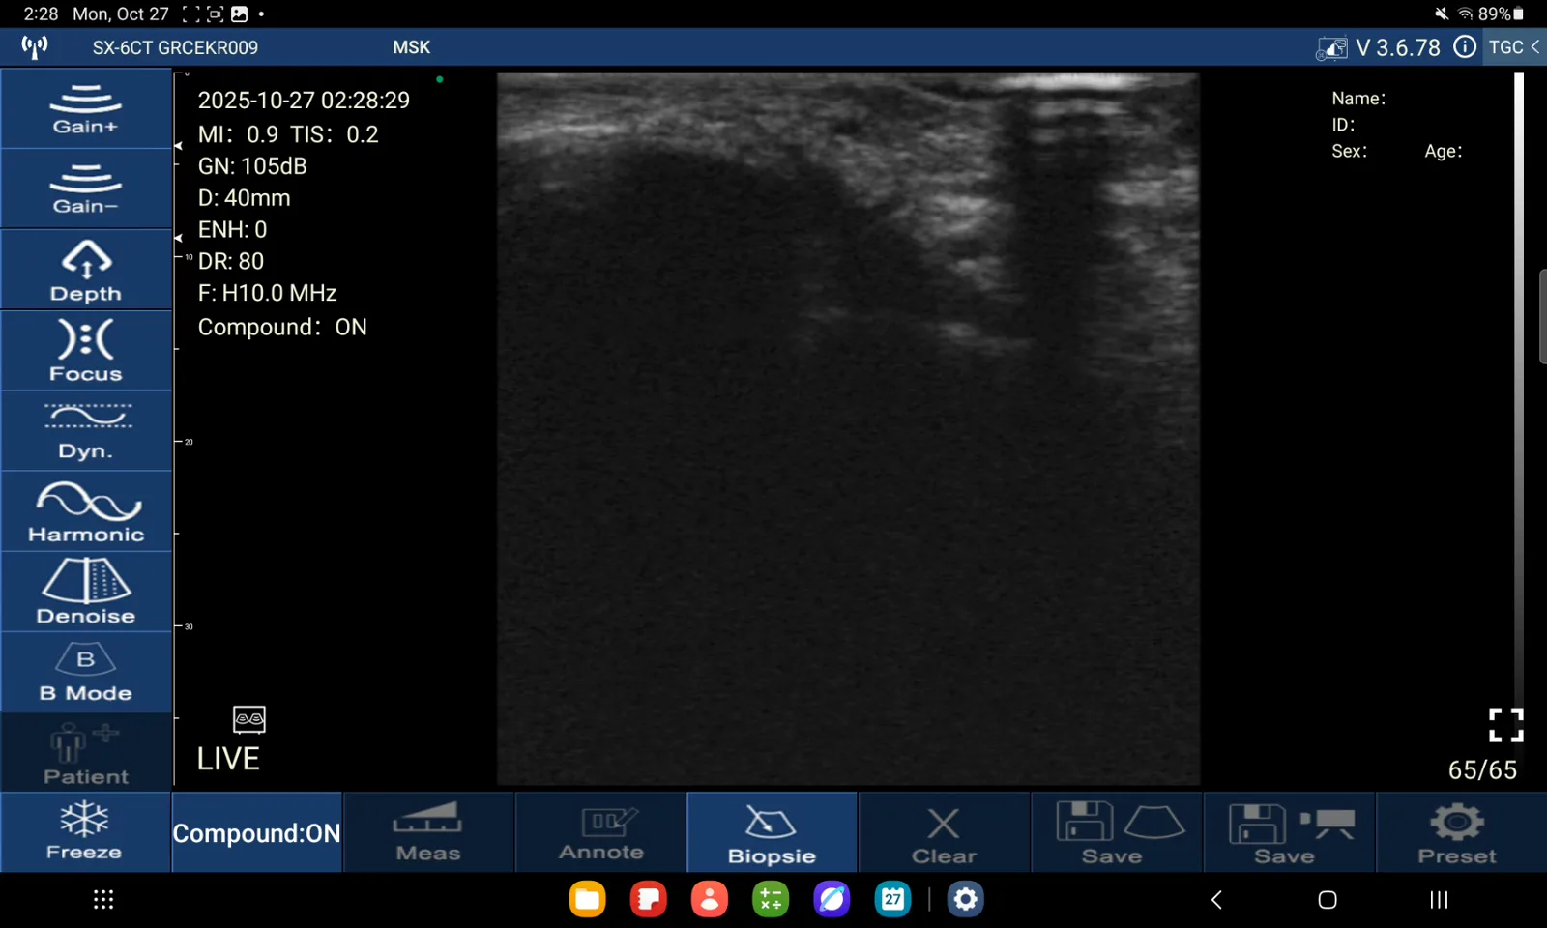The height and width of the screenshot is (928, 1547).
Task: Activate the Biopsie guide
Action: 772,832
